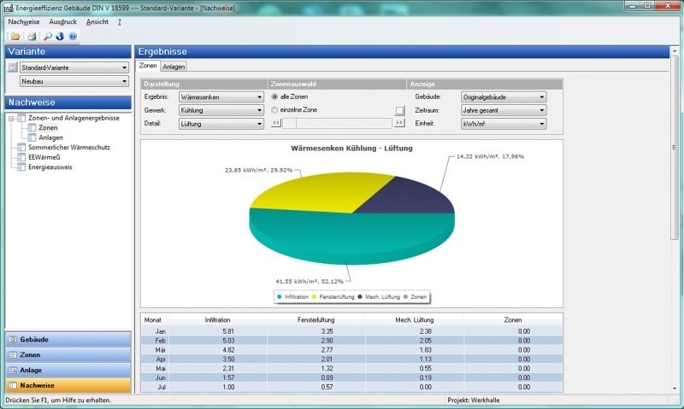Open the Nachweise menu

[24, 22]
